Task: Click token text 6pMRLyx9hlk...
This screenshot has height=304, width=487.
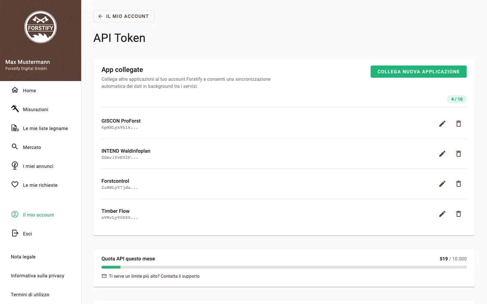Action: (x=120, y=128)
